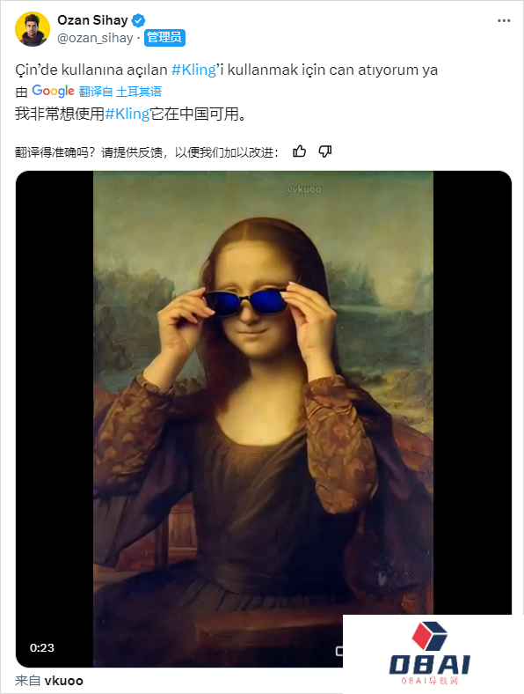
Task: Click the Google logo in translation line
Action: 53,91
